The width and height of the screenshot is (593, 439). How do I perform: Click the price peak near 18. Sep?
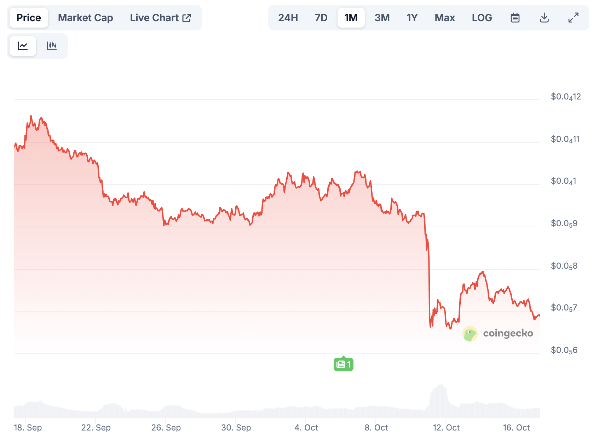pos(31,116)
